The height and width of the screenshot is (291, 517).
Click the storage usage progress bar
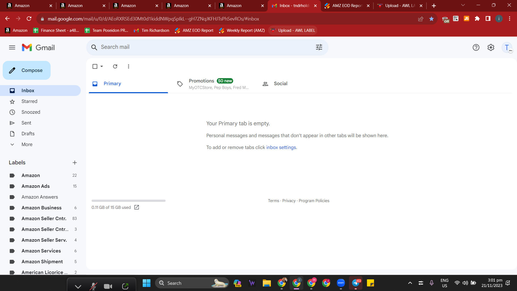coord(128,201)
